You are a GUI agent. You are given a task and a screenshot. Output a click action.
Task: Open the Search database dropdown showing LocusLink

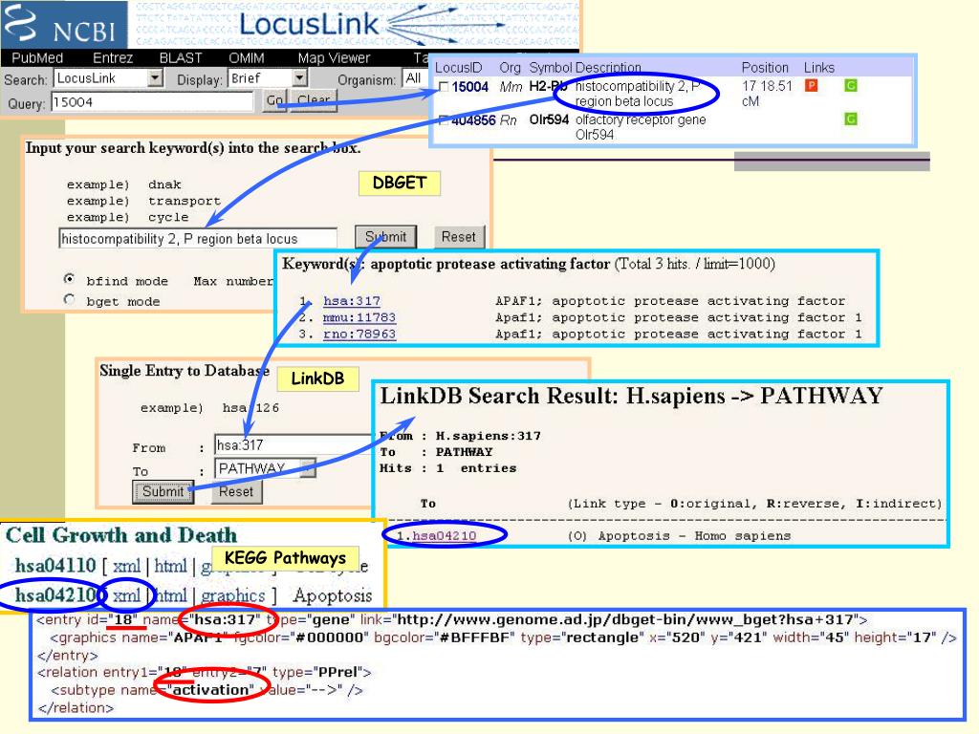click(x=109, y=78)
